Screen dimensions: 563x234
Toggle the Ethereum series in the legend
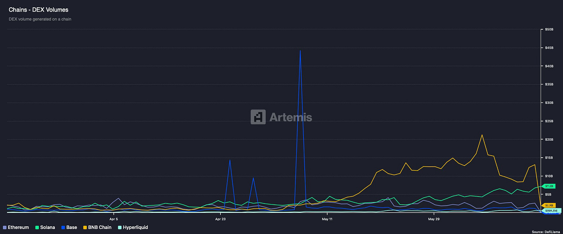(x=16, y=227)
